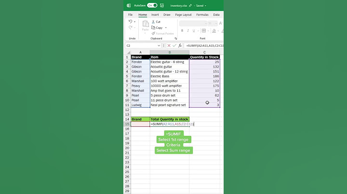Viewport: 347px width, 194px height.
Task: Click empty cell A15 under green Brand
Action: click(140, 124)
